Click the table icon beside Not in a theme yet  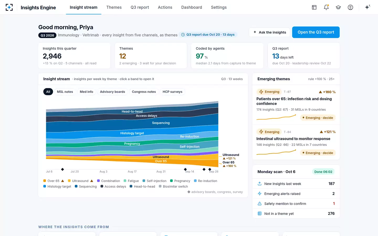click(260, 213)
